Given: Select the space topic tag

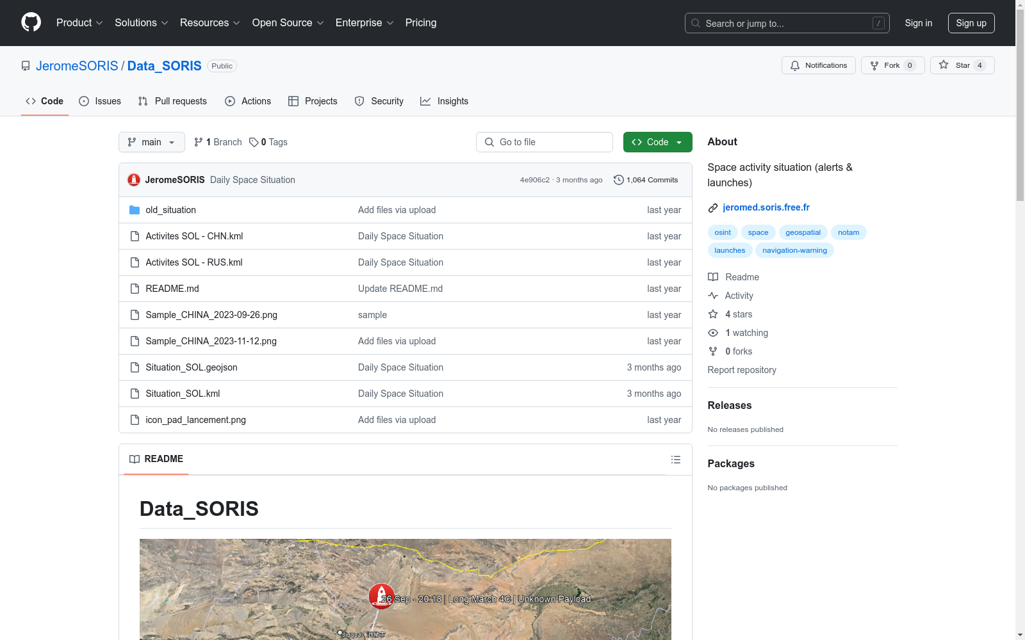Looking at the screenshot, I should coord(758,232).
